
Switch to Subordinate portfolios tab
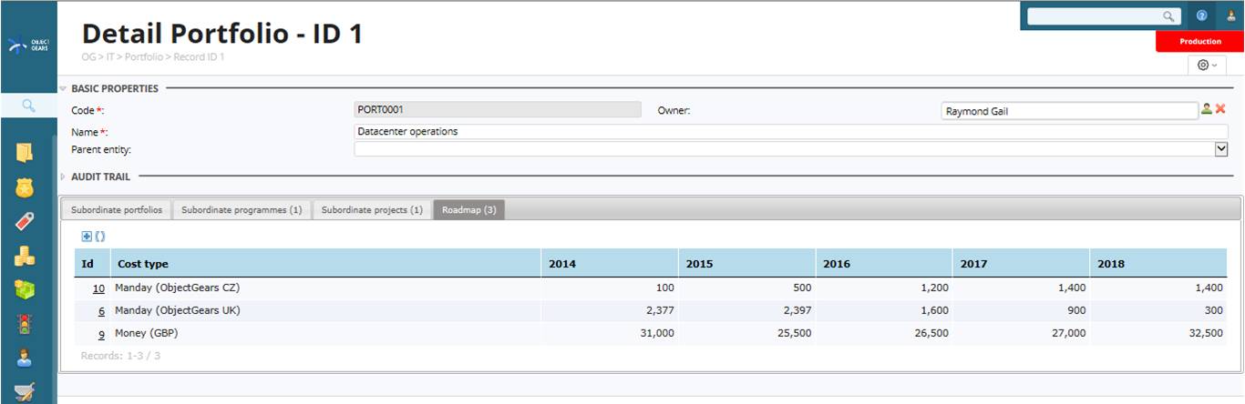coord(116,210)
